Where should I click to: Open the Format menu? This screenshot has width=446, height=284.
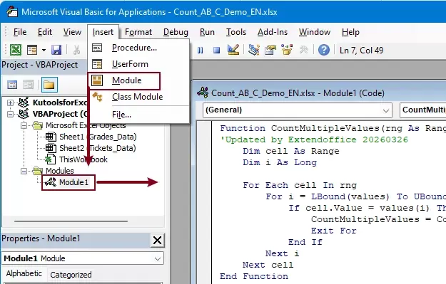click(138, 32)
